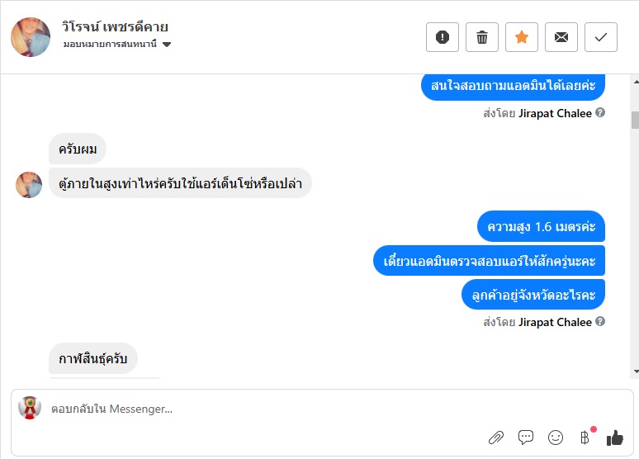Delete conversation using the trash icon
The image size is (639, 459).
pos(482,37)
